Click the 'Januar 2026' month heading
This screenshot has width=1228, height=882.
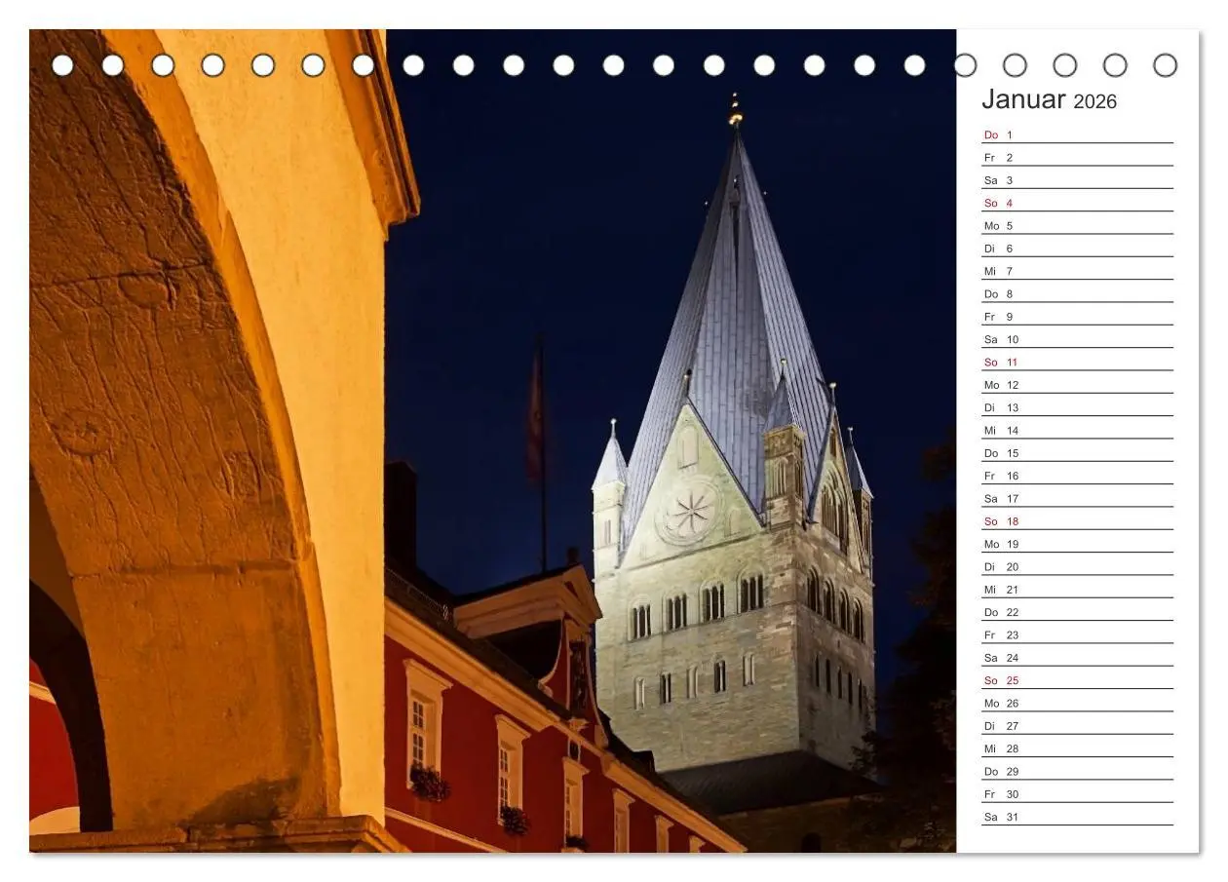[1049, 99]
